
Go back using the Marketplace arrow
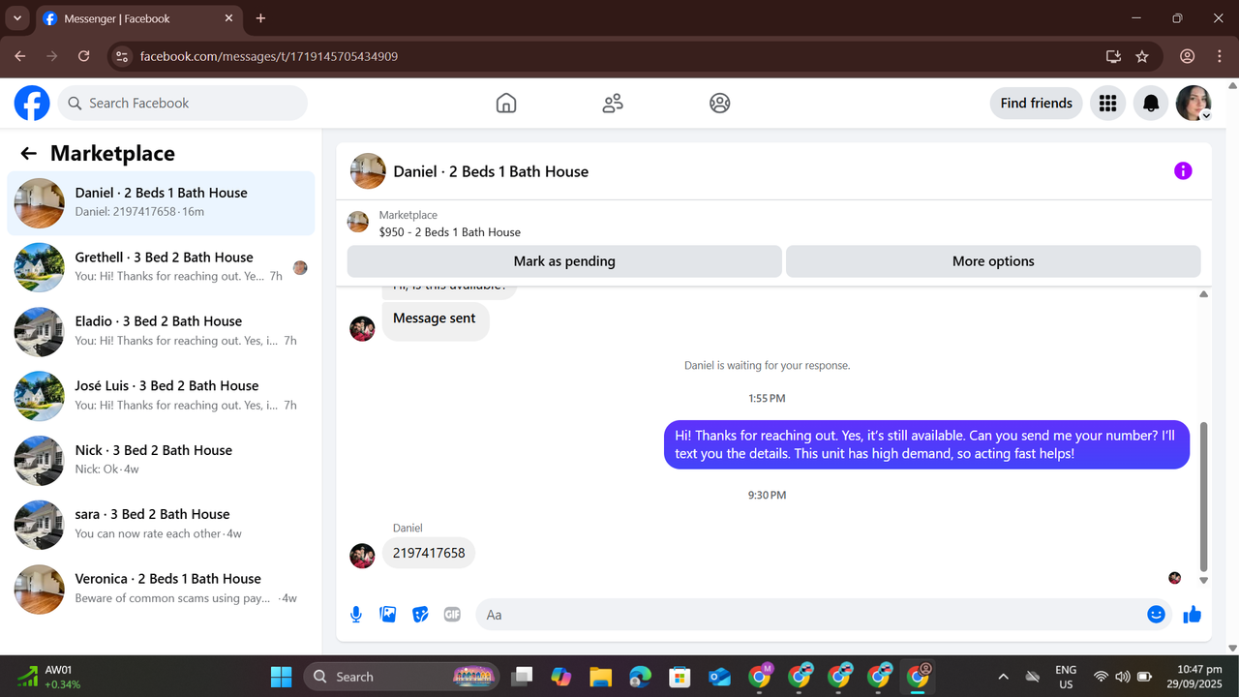[x=28, y=153]
